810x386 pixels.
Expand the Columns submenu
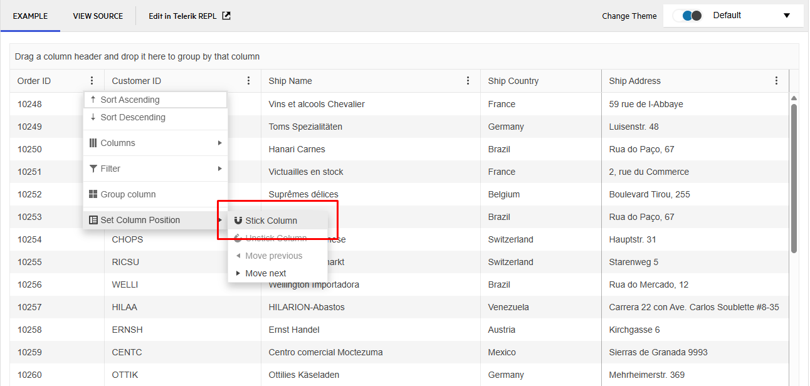pos(221,143)
